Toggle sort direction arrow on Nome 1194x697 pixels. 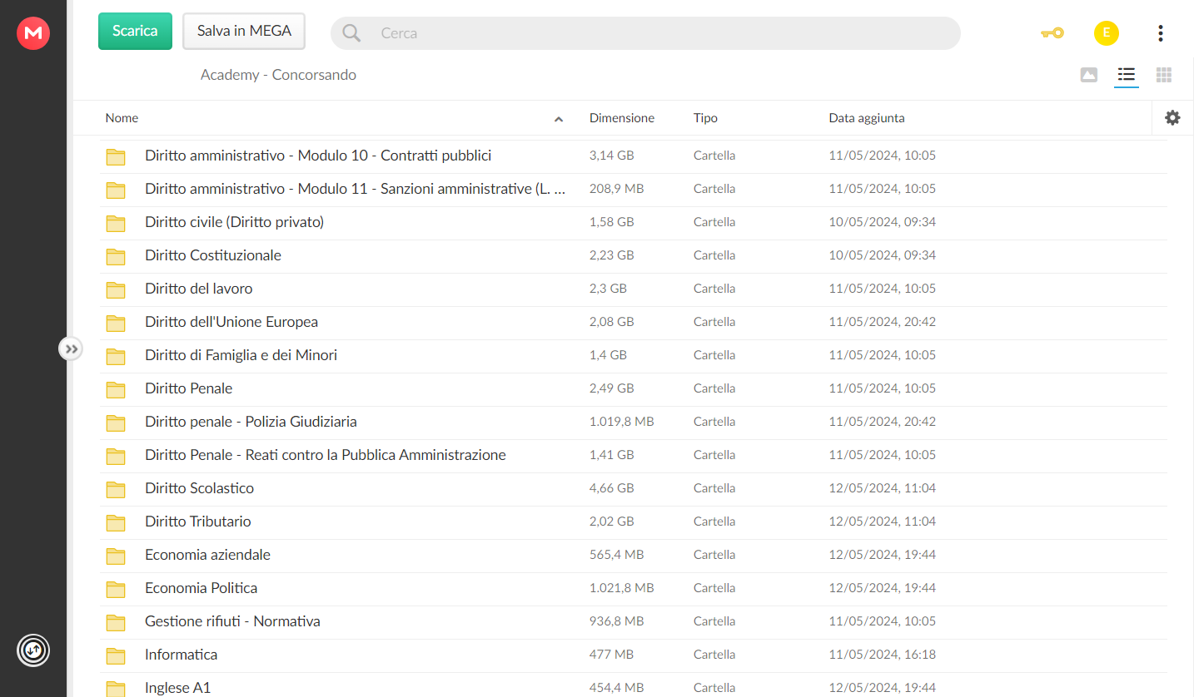[x=559, y=119]
